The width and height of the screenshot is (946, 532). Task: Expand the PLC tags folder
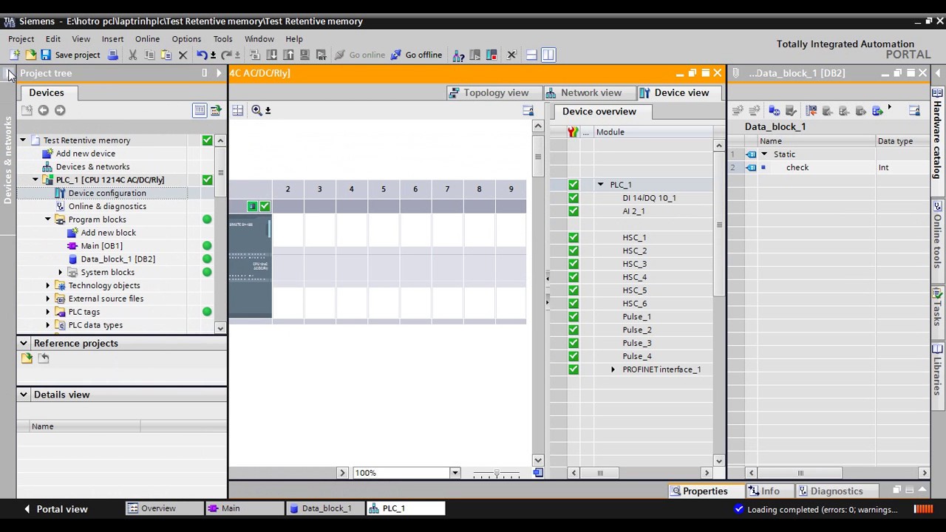pyautogui.click(x=48, y=312)
